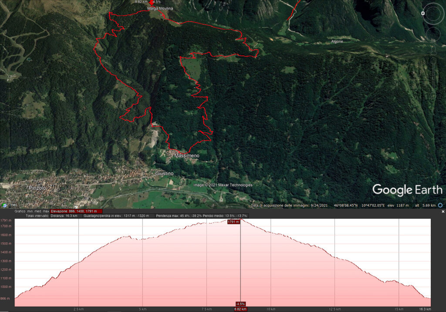
Task: Click the Pinzolo town label
Action: click(x=37, y=188)
